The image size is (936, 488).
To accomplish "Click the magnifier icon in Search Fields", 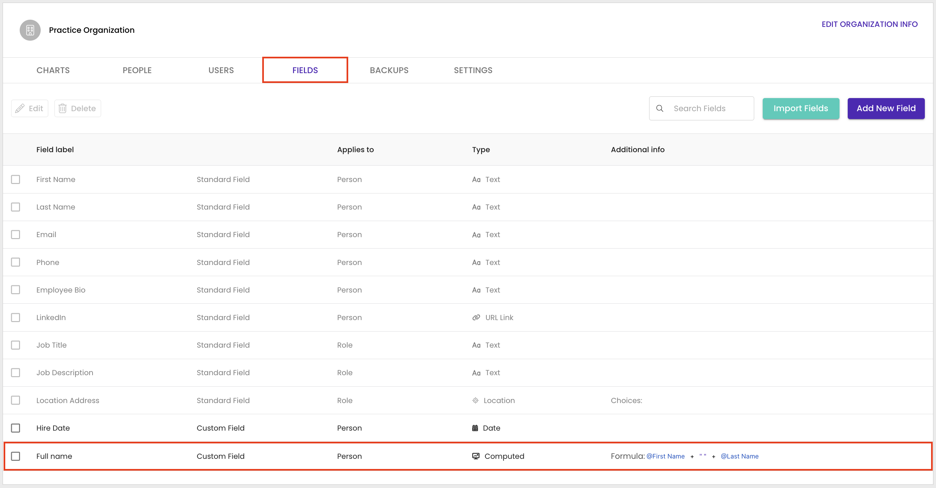I will pyautogui.click(x=660, y=108).
